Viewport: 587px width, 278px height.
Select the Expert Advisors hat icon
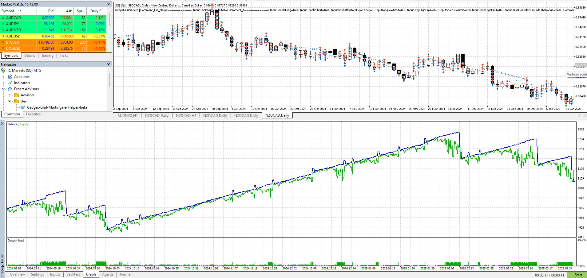tap(10, 89)
